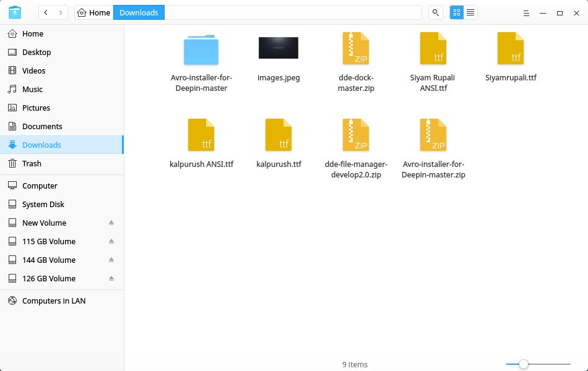Open the hamburger settings menu

pos(525,12)
